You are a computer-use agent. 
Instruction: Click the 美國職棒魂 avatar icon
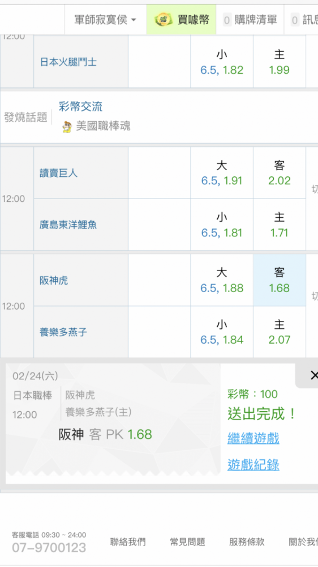pyautogui.click(x=67, y=126)
